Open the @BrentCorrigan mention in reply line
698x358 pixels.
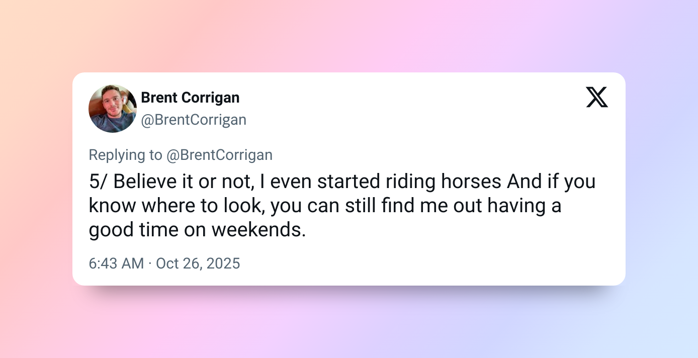[220, 155]
